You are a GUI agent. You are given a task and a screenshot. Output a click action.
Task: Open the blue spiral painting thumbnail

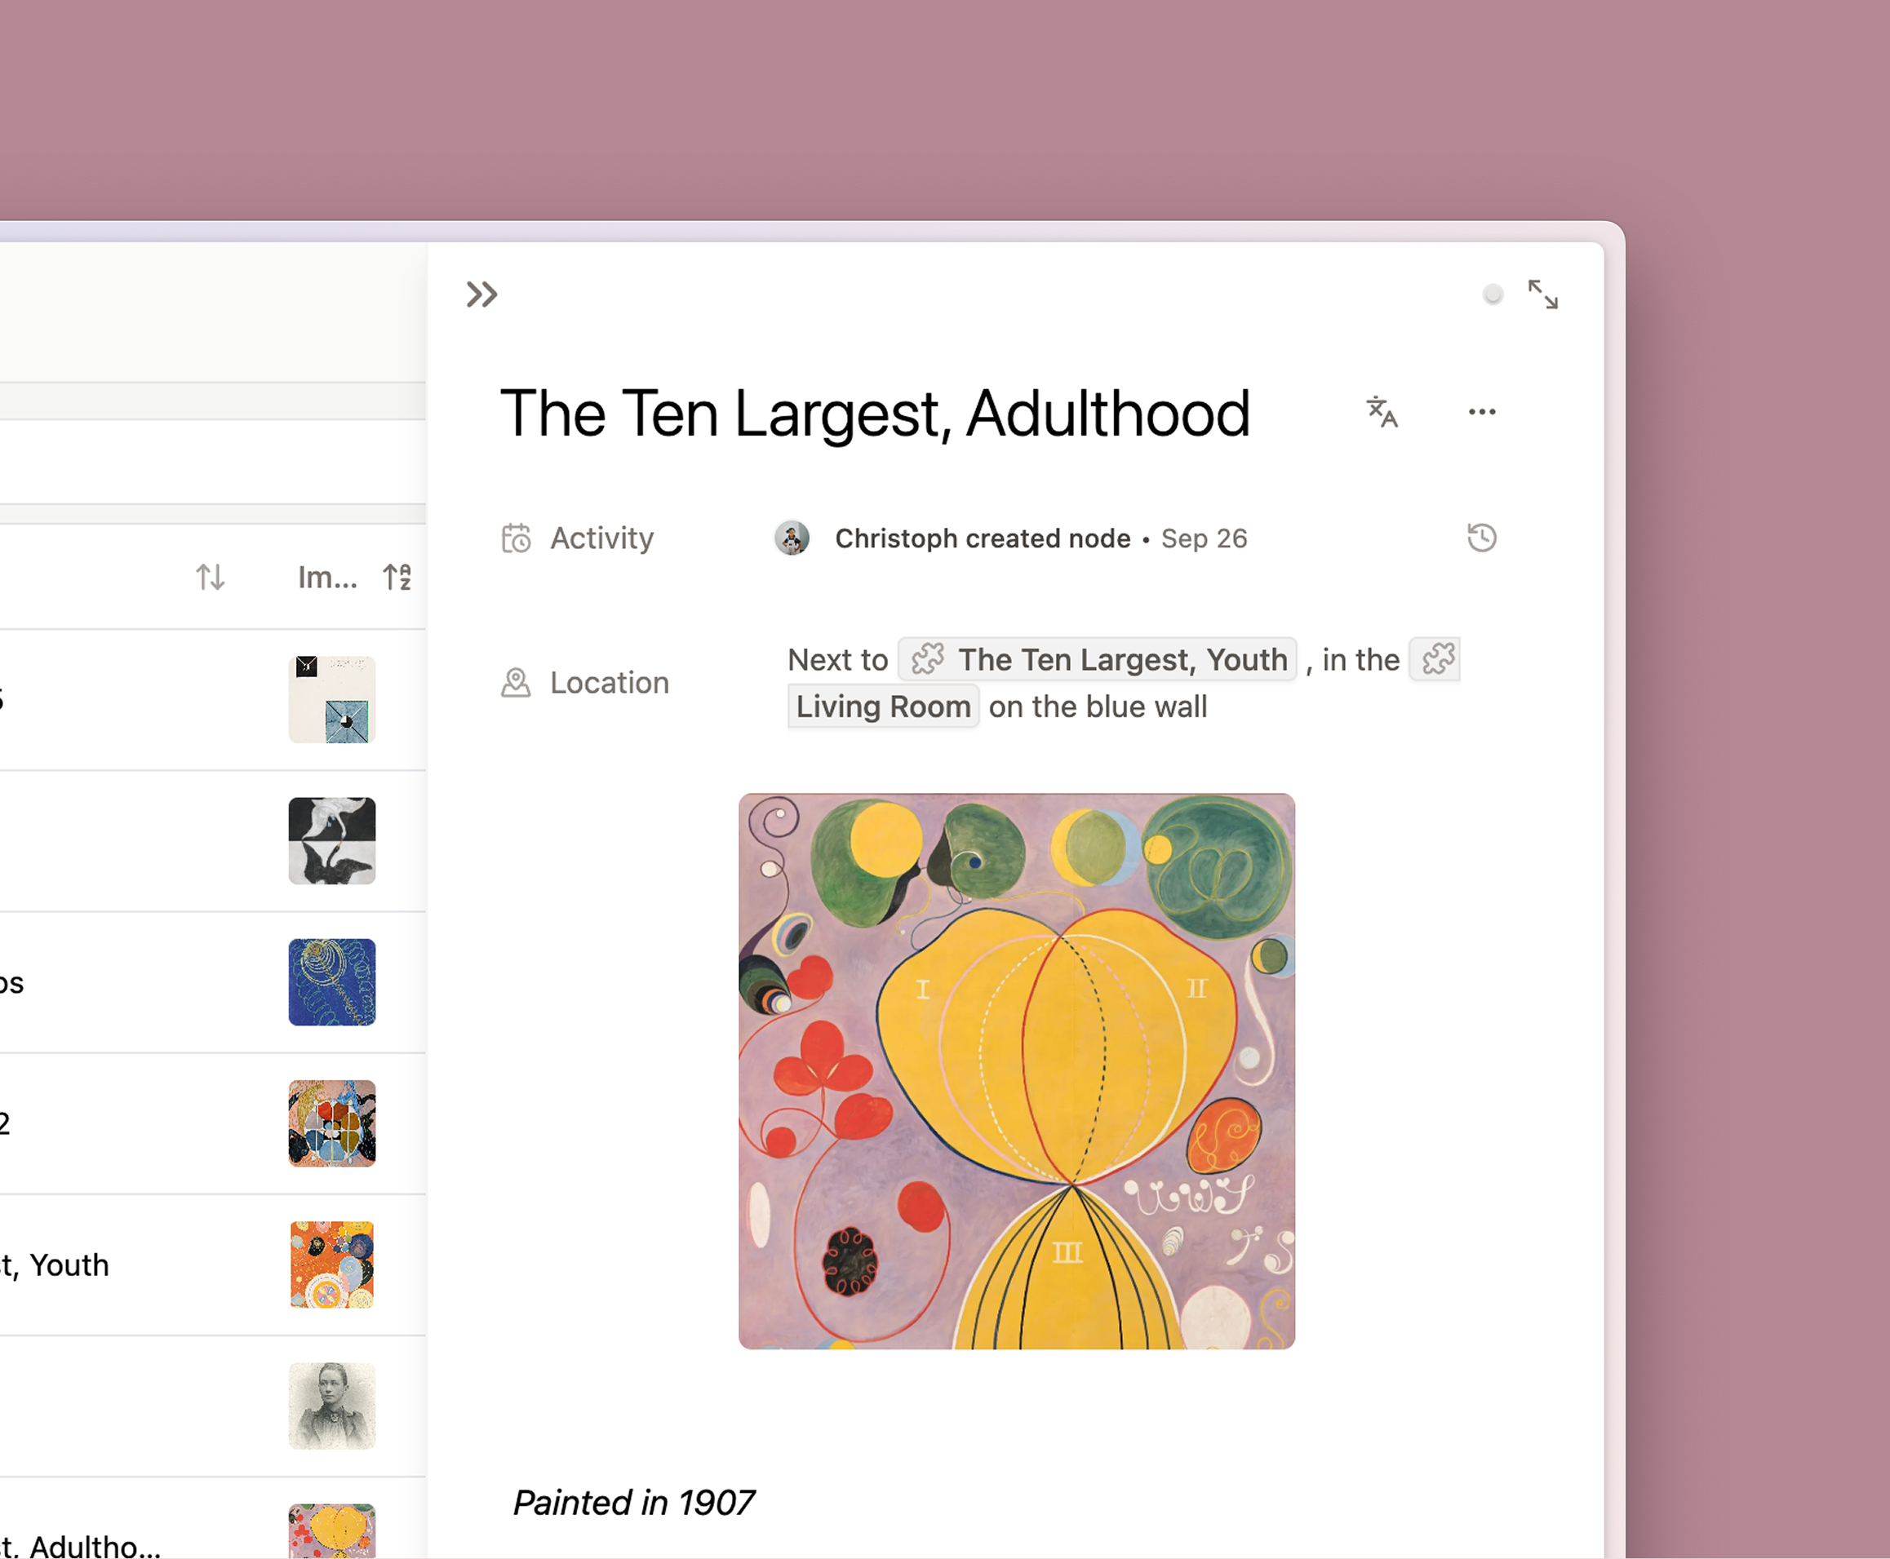[x=332, y=982]
